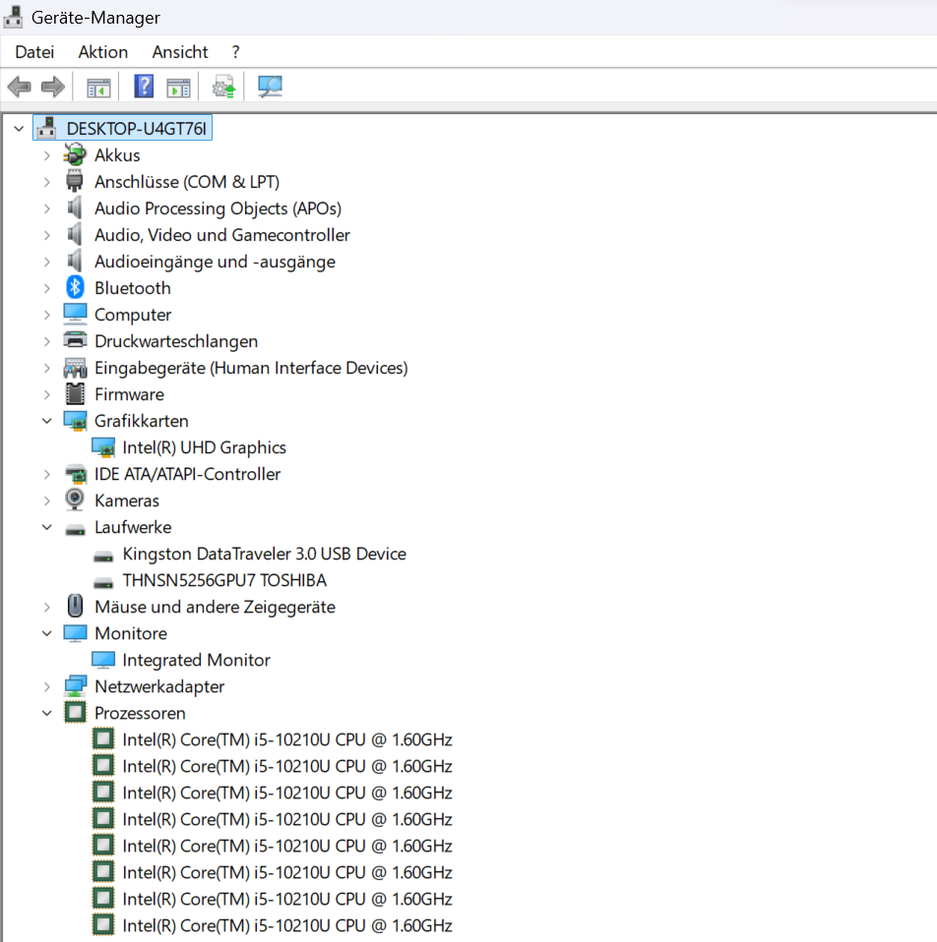
Task: Select the Computer category label
Action: (x=133, y=315)
